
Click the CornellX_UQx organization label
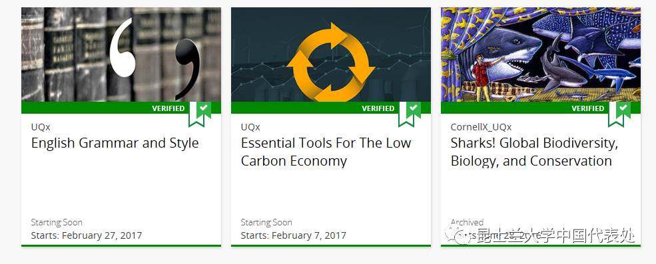(481, 127)
